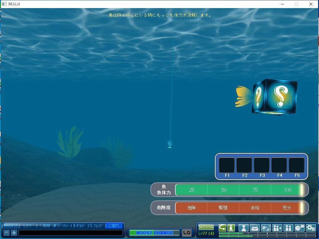The width and height of the screenshot is (319, 239).
Task: Open the emoticon smiley face button
Action: (x=14, y=232)
